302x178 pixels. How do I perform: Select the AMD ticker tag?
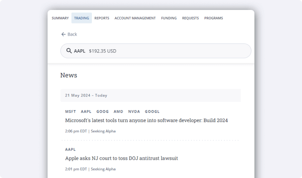tap(118, 111)
